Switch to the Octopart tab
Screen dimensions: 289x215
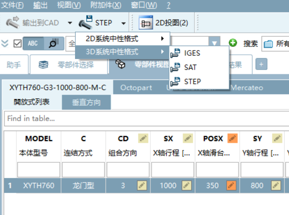136,88
